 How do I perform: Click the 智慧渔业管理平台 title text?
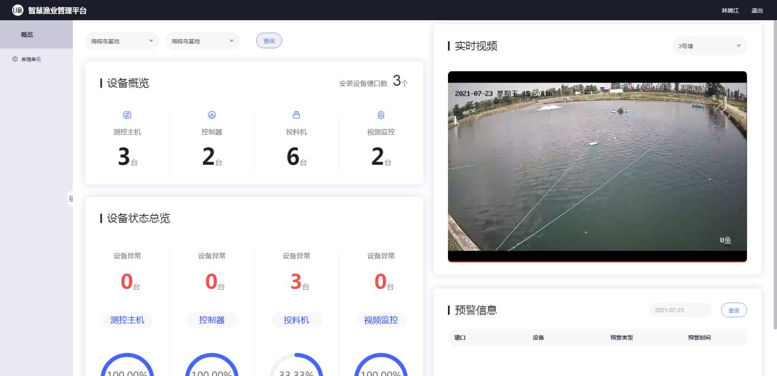[x=58, y=10]
